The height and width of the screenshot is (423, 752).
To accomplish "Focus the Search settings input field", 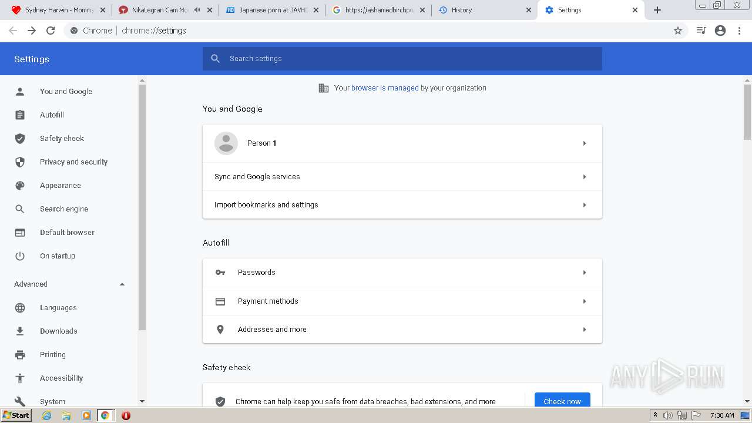I will click(x=402, y=59).
